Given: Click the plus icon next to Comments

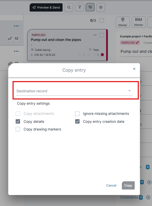Looking at the screenshot, I should 148,197.
